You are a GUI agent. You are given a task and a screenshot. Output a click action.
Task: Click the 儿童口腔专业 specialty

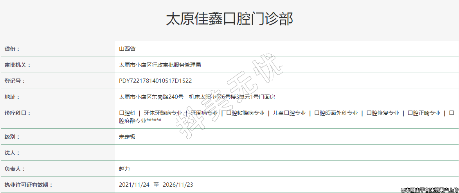coord(289,113)
